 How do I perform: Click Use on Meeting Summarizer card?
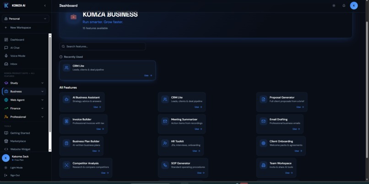pos(198,129)
